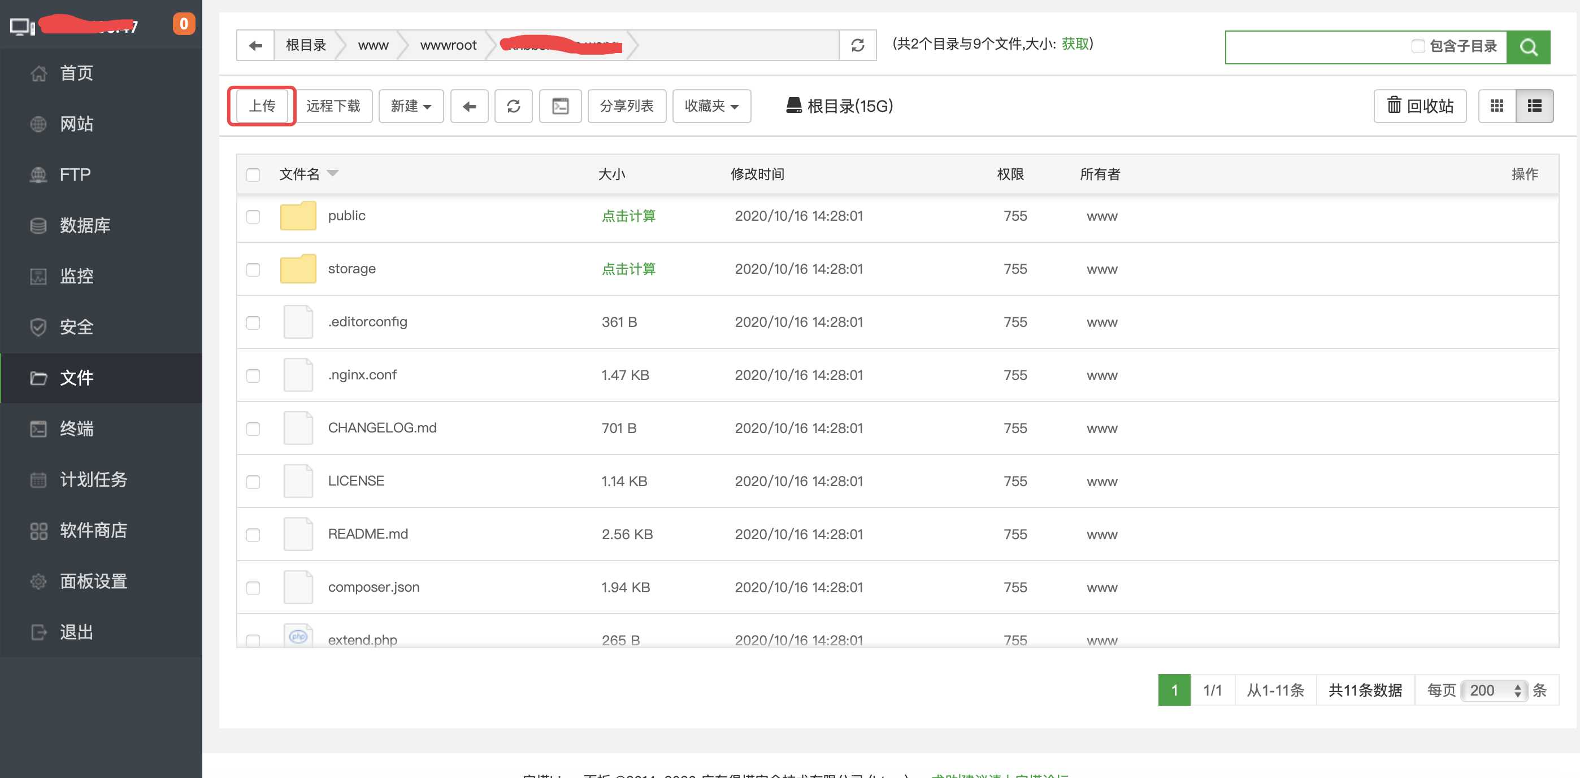Check the .nginx.conf row checkbox
The image size is (1580, 778).
coord(253,375)
